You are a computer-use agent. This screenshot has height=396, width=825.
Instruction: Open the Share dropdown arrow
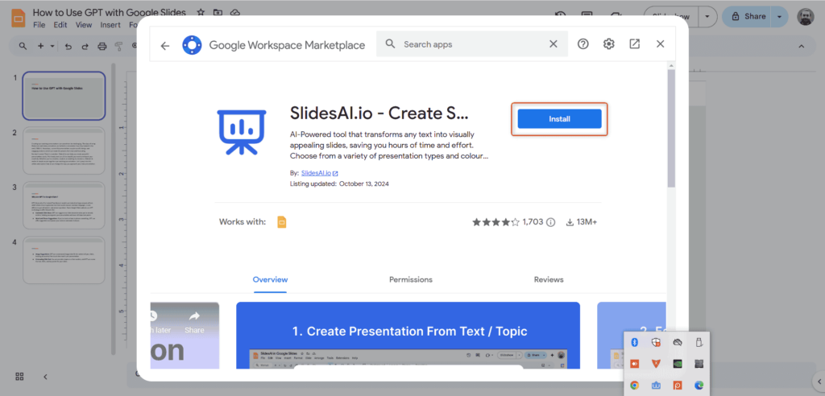(779, 16)
